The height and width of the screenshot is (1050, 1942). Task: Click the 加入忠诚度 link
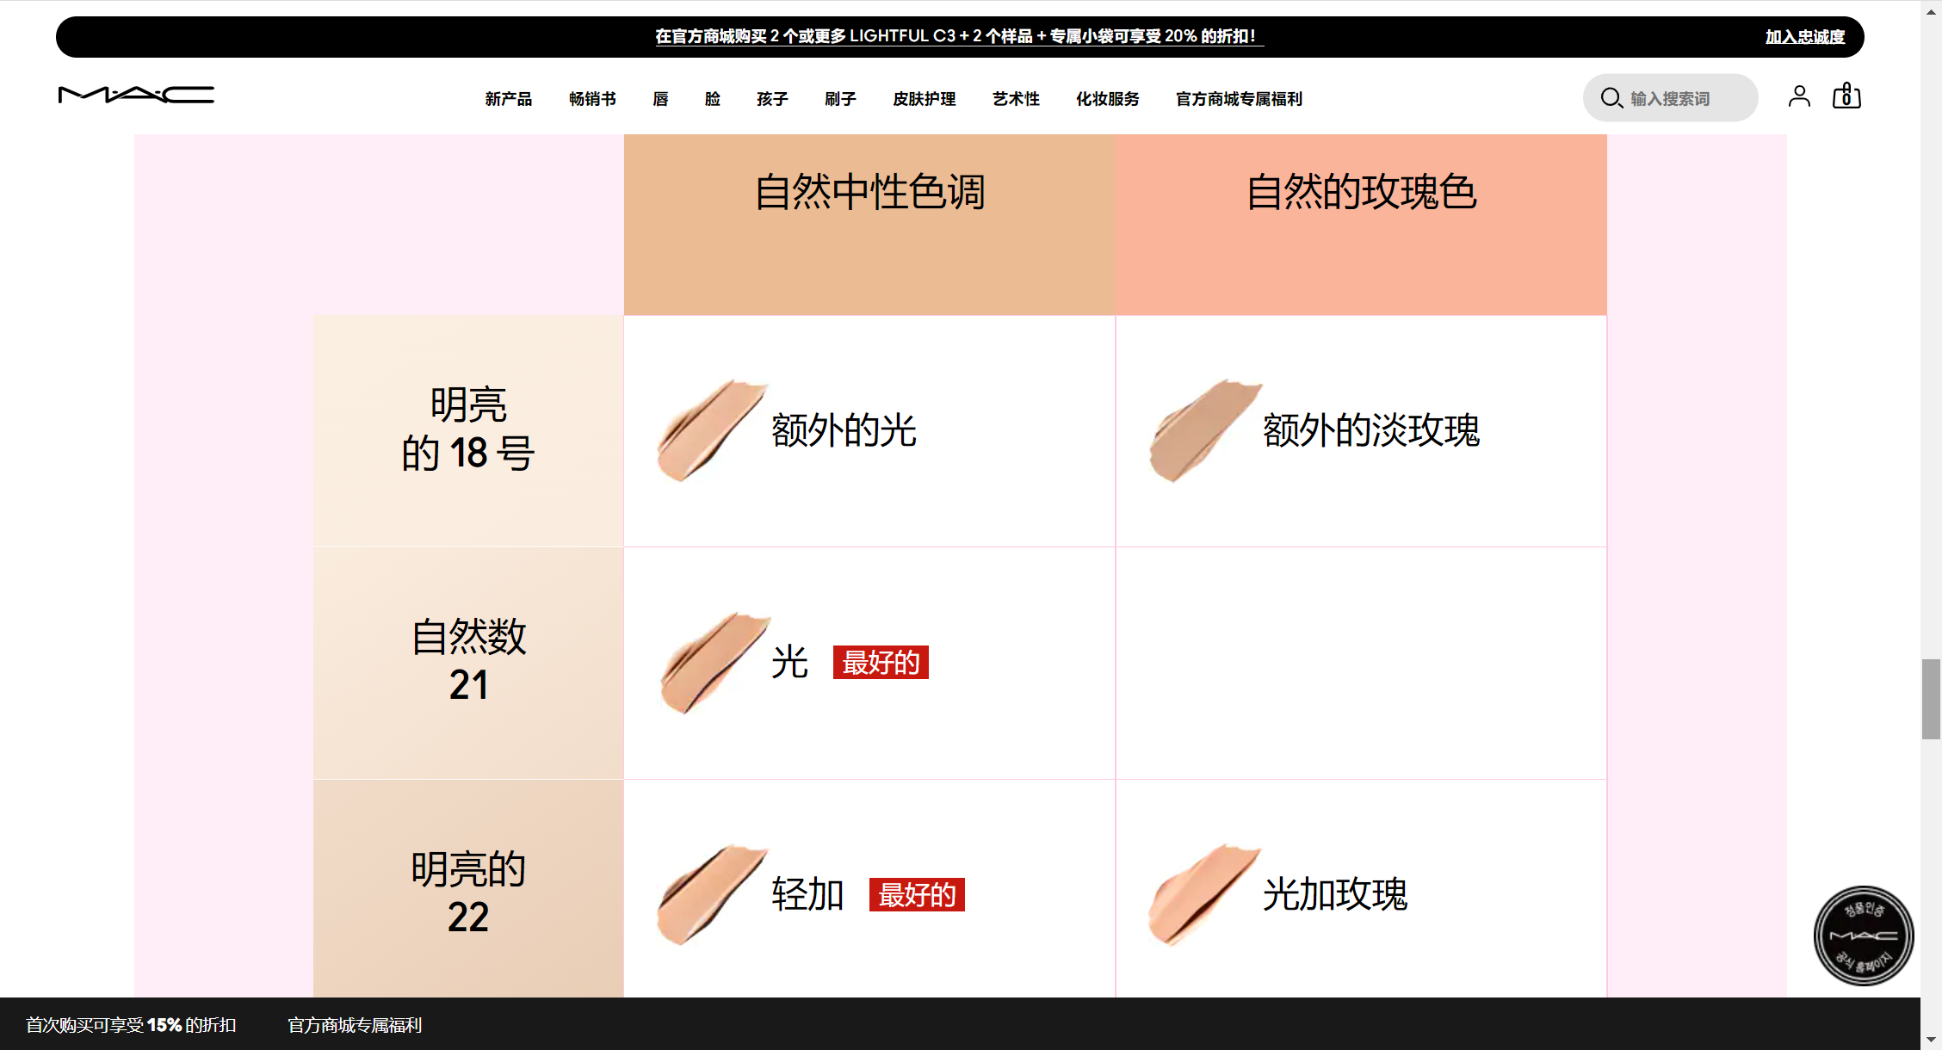click(x=1804, y=37)
